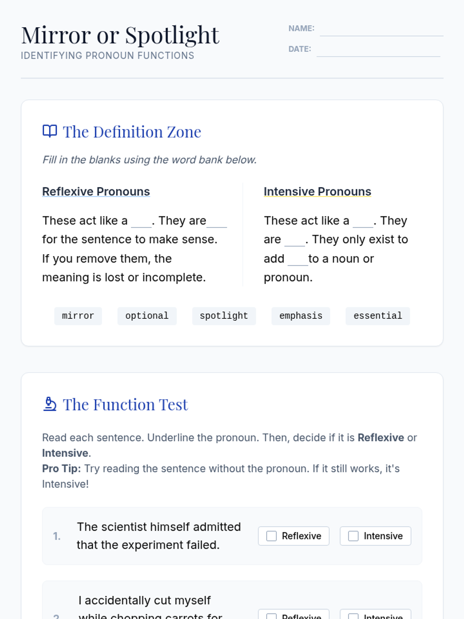Click the 'Mirror or Spotlight' page title
The width and height of the screenshot is (464, 619).
coord(120,35)
